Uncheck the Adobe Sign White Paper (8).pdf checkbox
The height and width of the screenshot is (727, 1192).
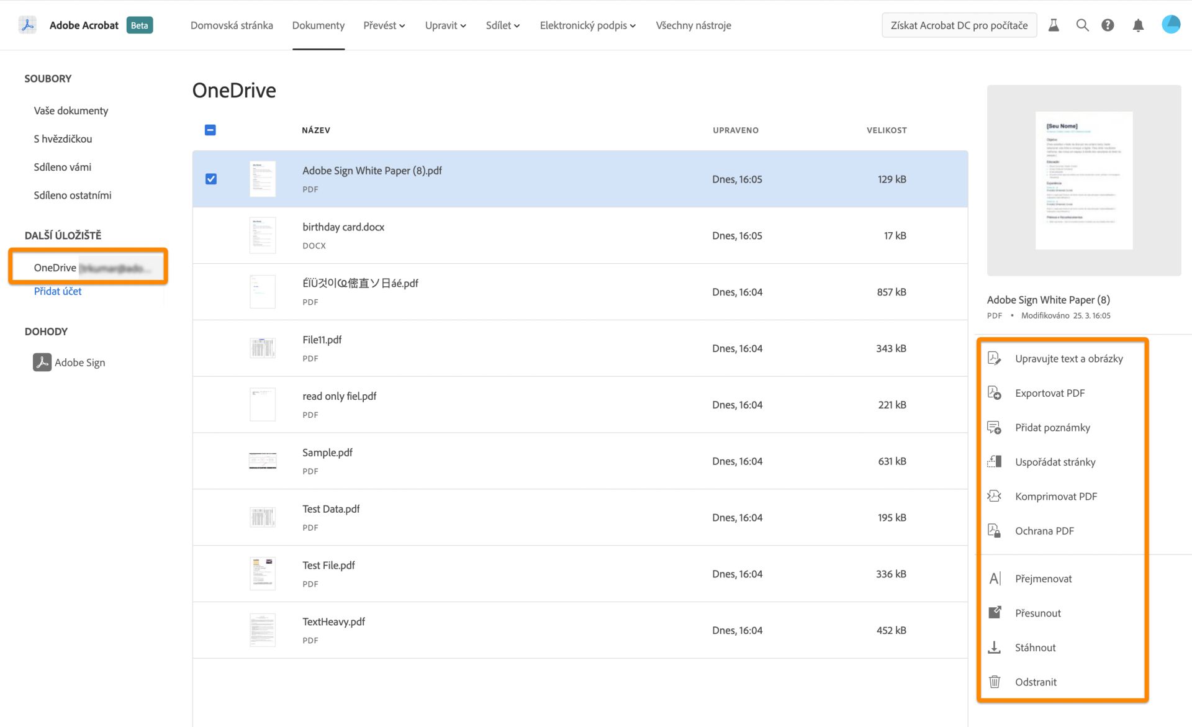211,179
